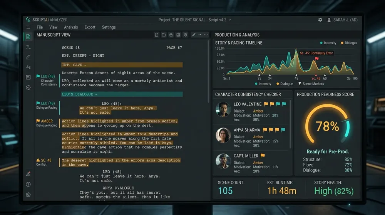
Task: Select Anya Sharma's portrait thumbnail
Action: tap(223, 135)
